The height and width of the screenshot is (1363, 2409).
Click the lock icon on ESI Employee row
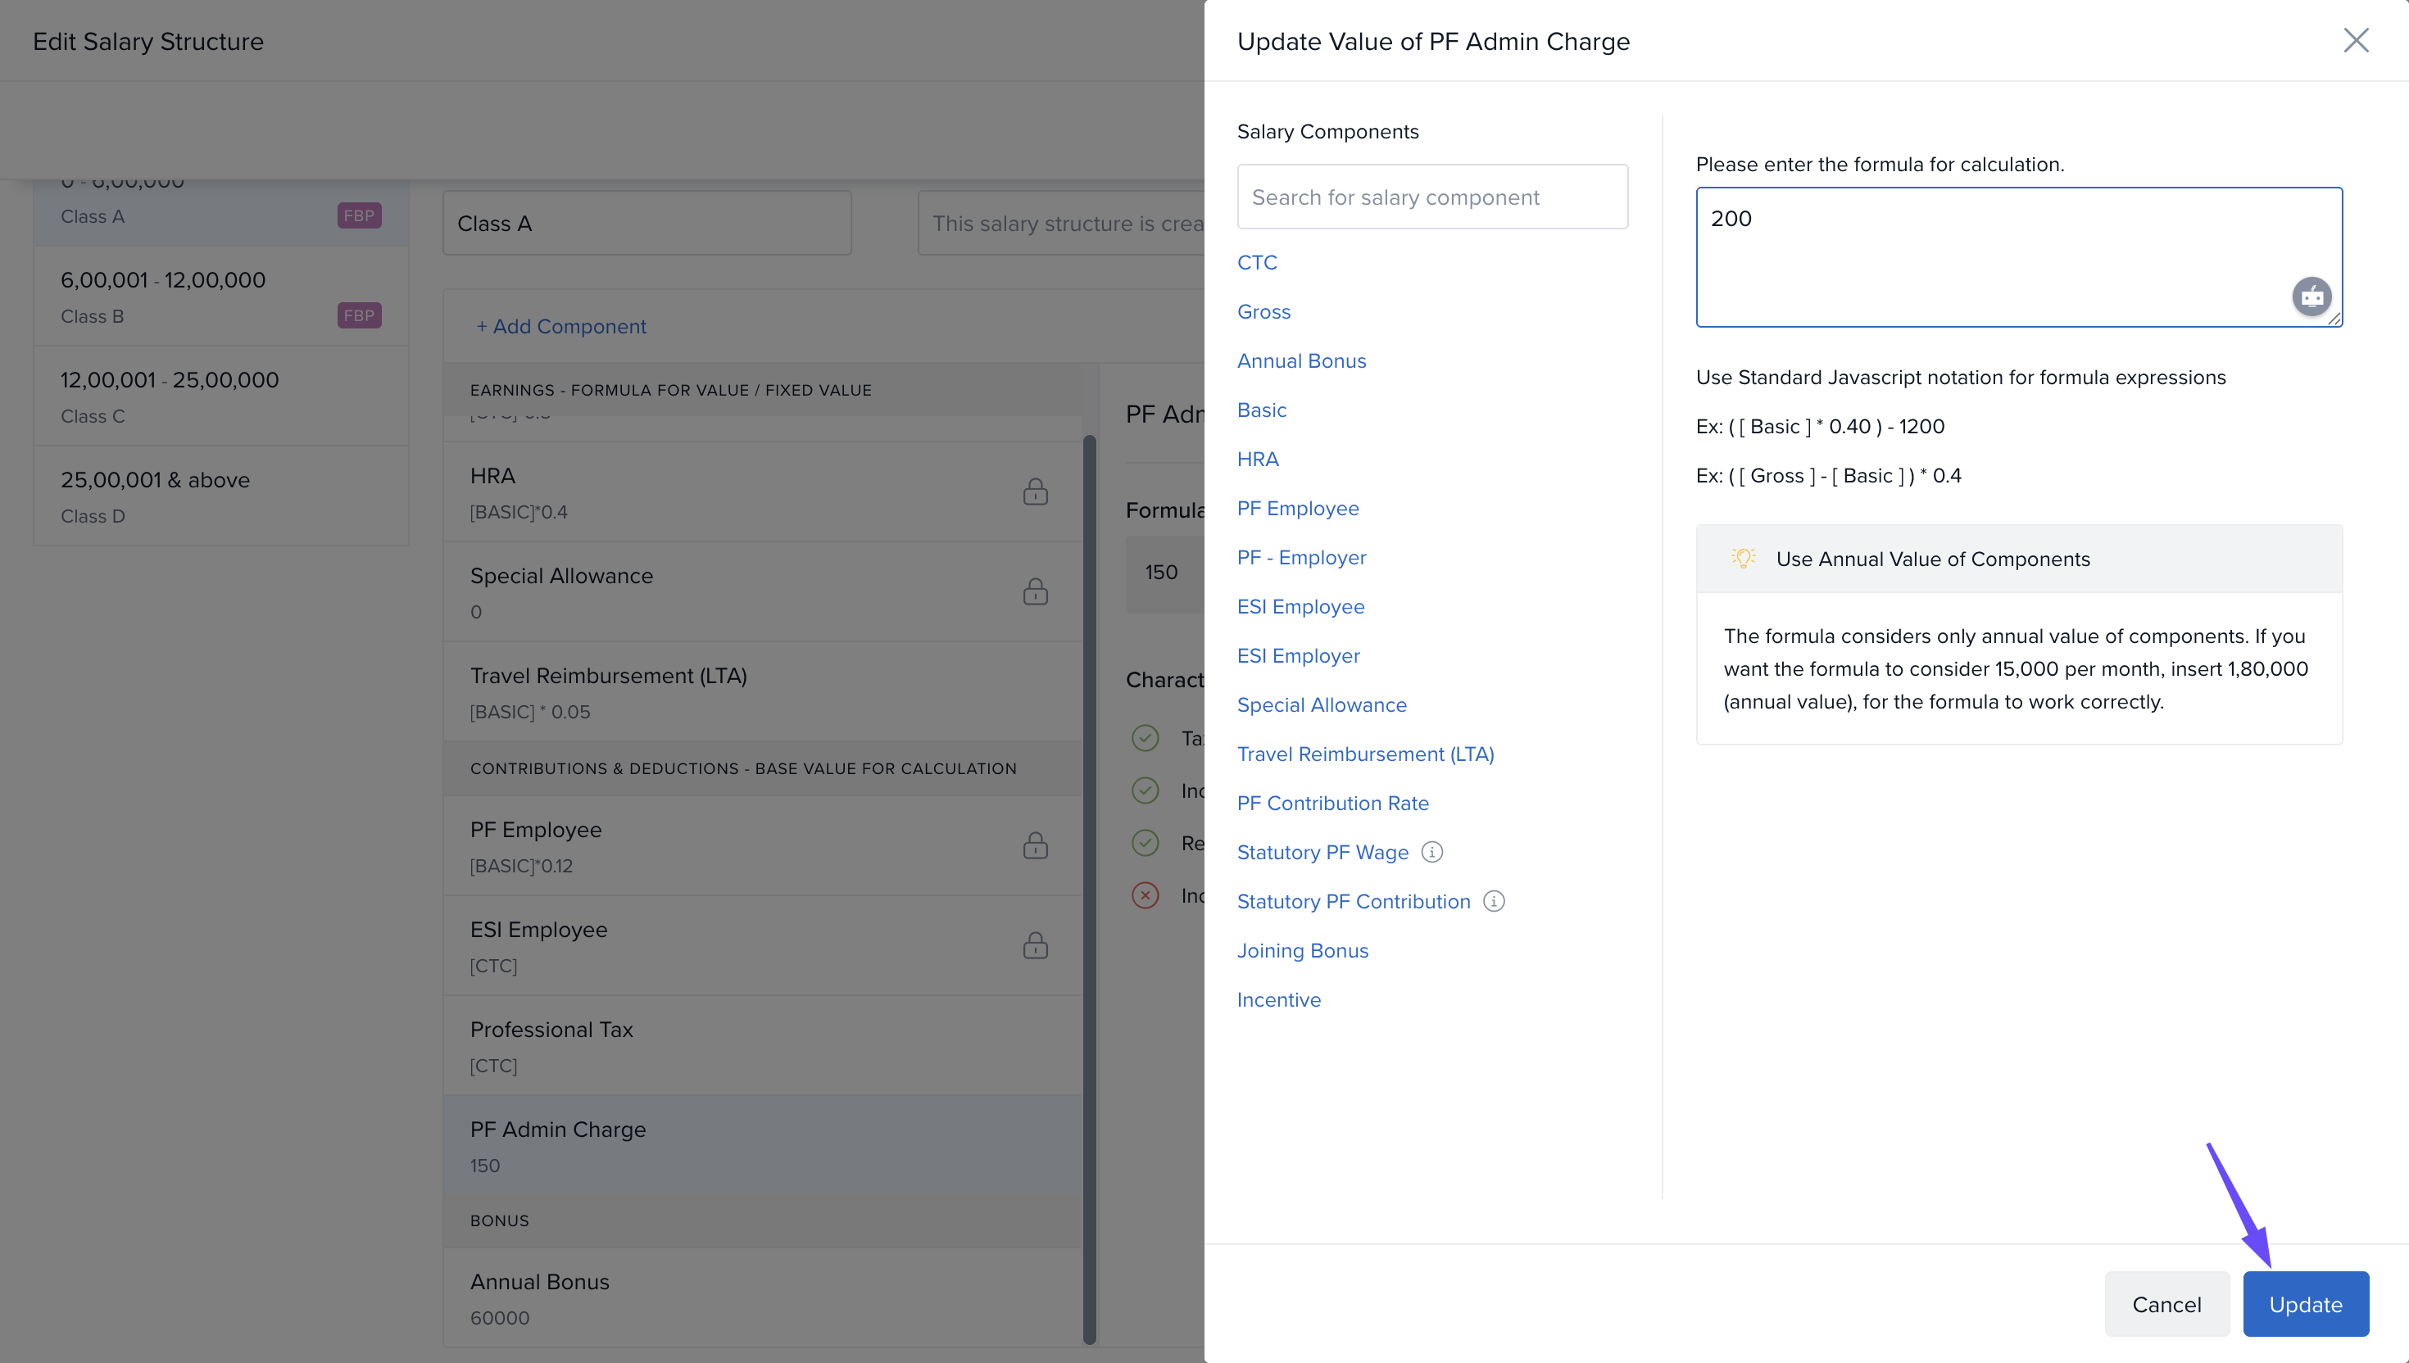pos(1035,946)
